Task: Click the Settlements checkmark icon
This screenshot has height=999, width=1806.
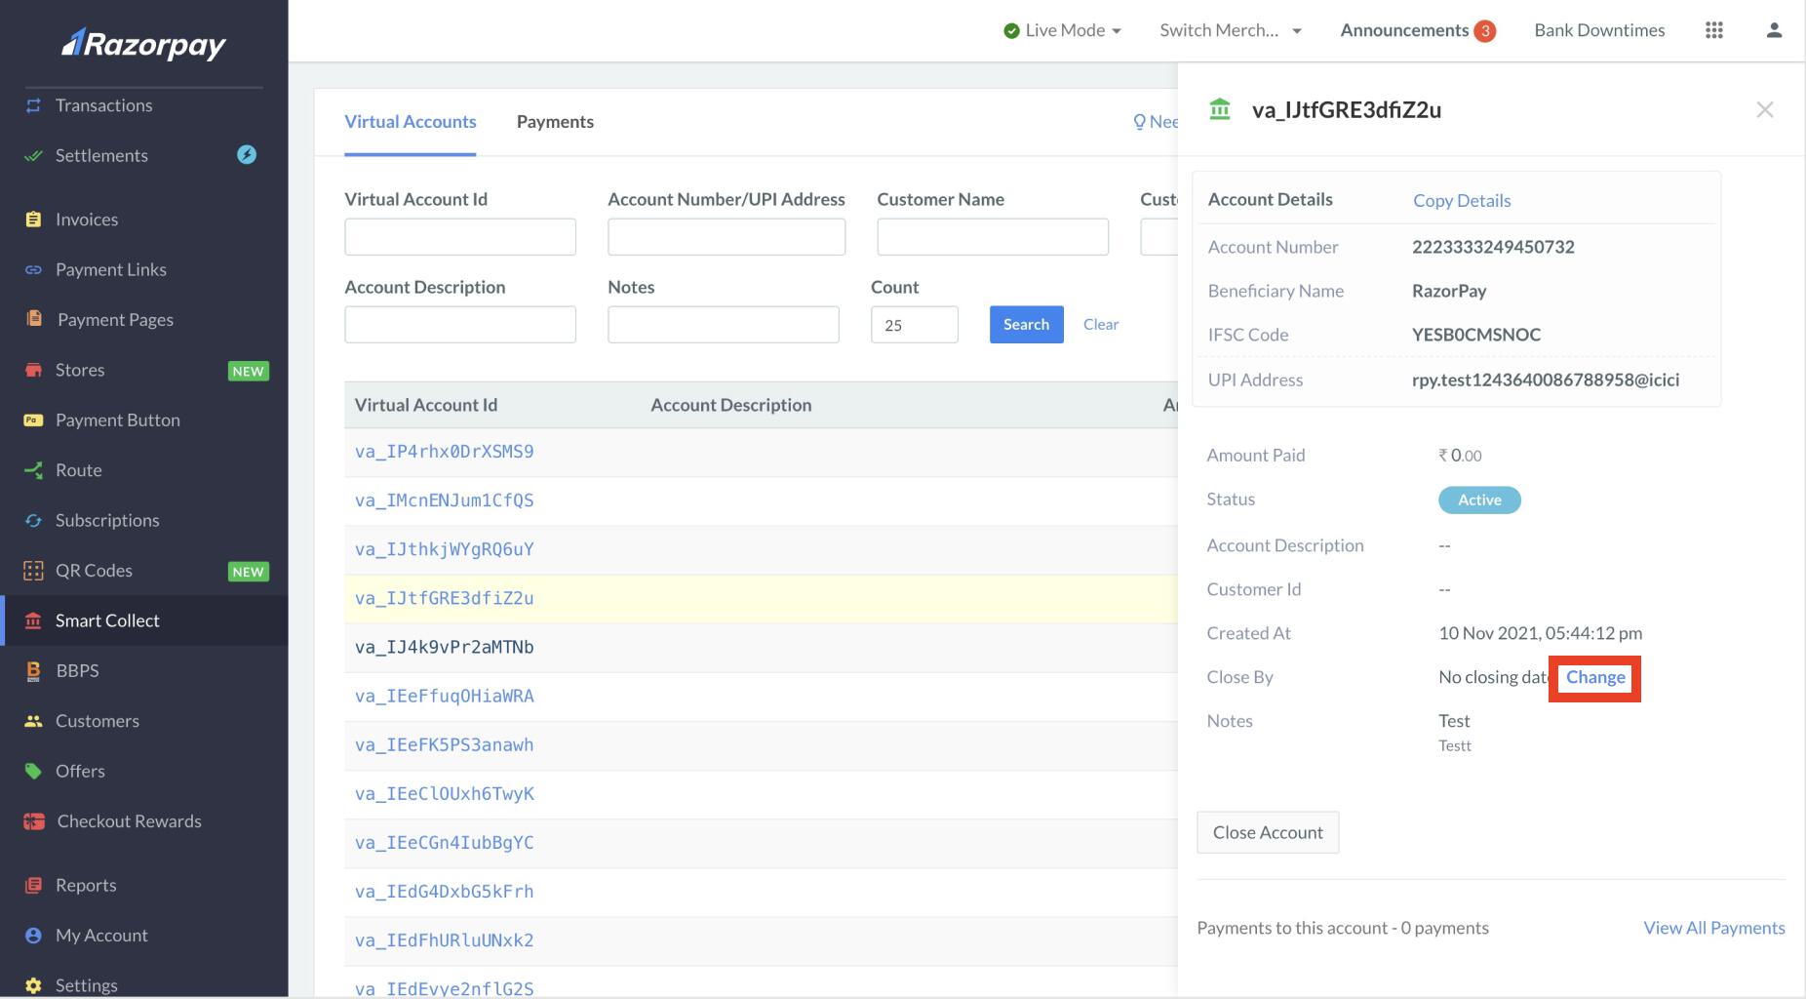Action: 33,155
